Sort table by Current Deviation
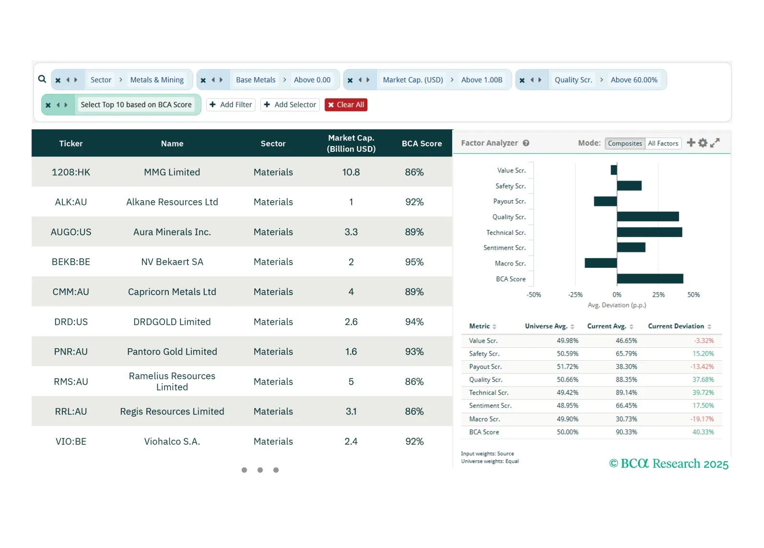764x548 pixels. pos(709,327)
